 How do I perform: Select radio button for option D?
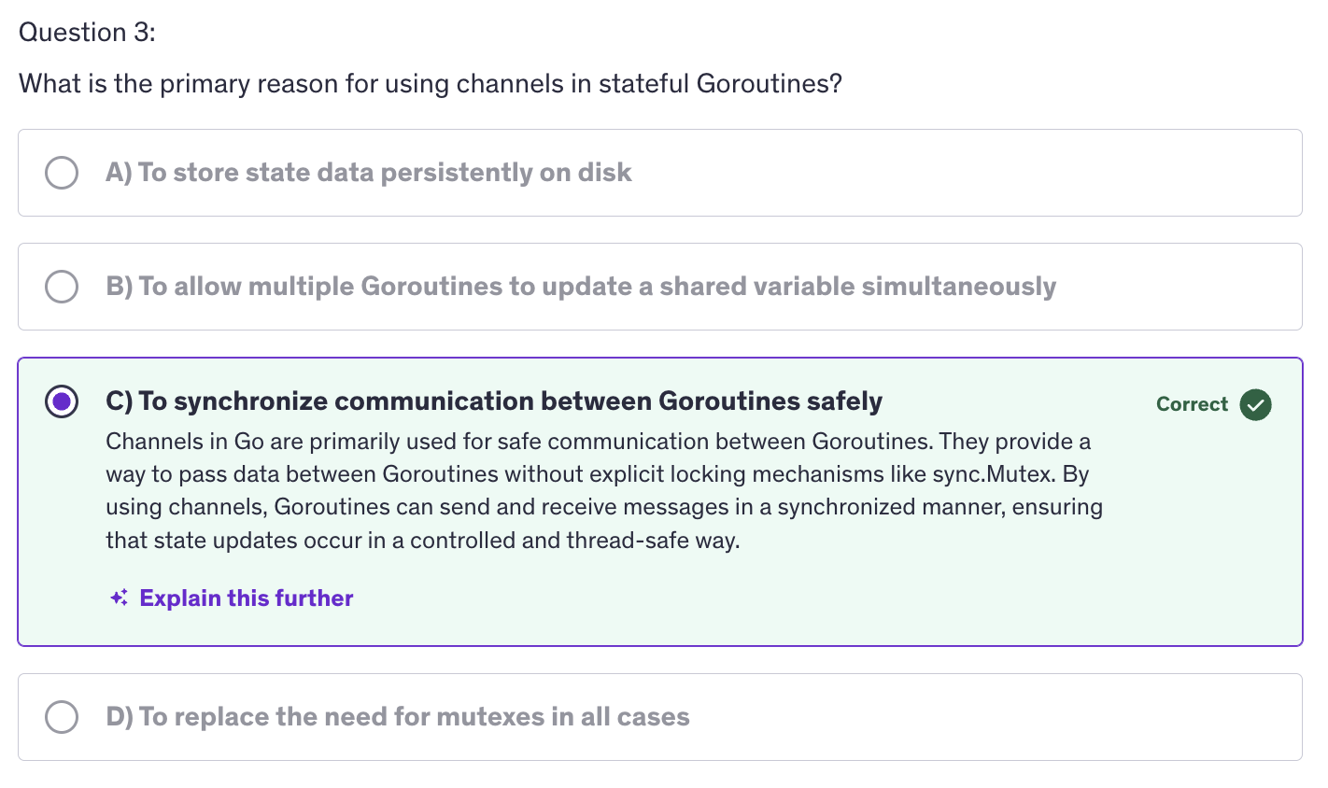coord(62,717)
